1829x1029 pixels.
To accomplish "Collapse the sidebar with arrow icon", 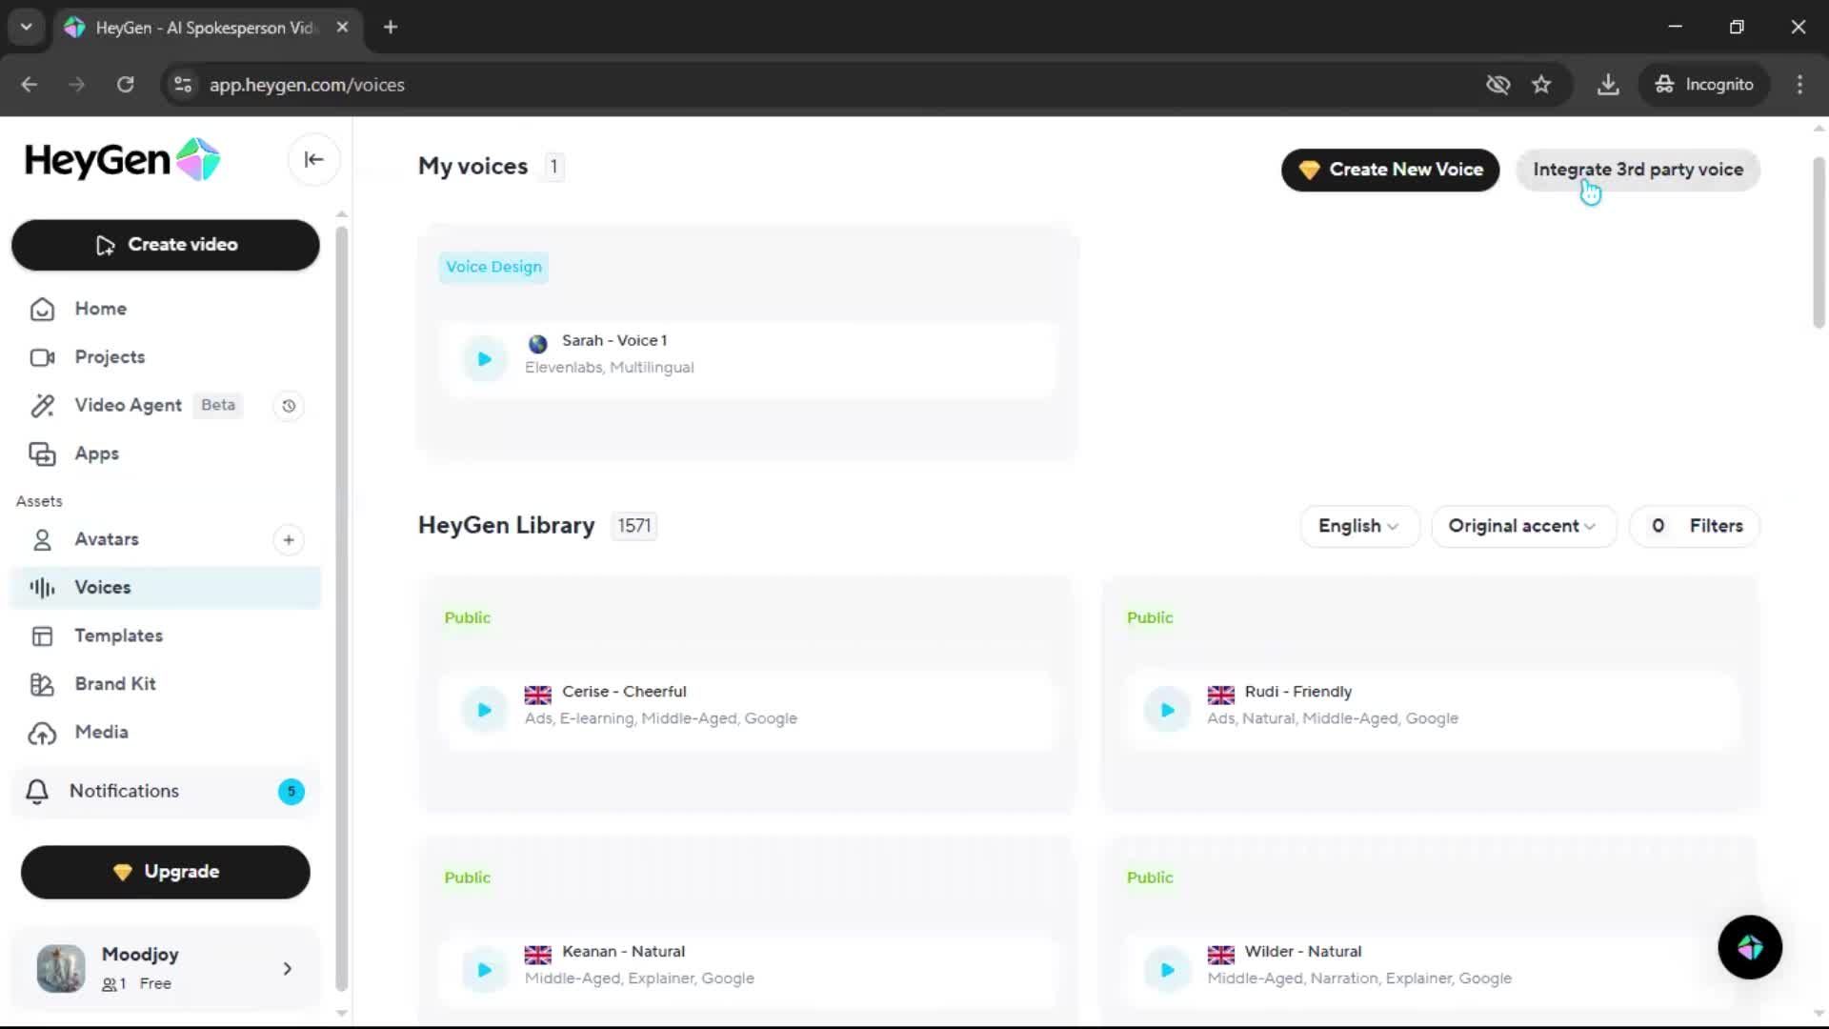I will (x=313, y=160).
